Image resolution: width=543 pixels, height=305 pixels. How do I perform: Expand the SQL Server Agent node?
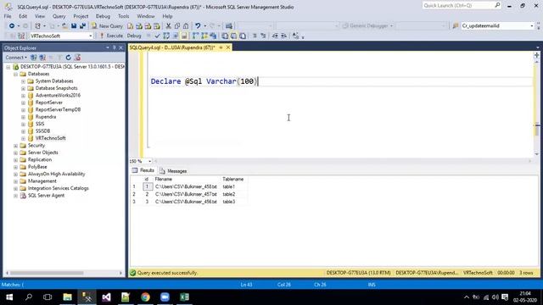click(15, 196)
